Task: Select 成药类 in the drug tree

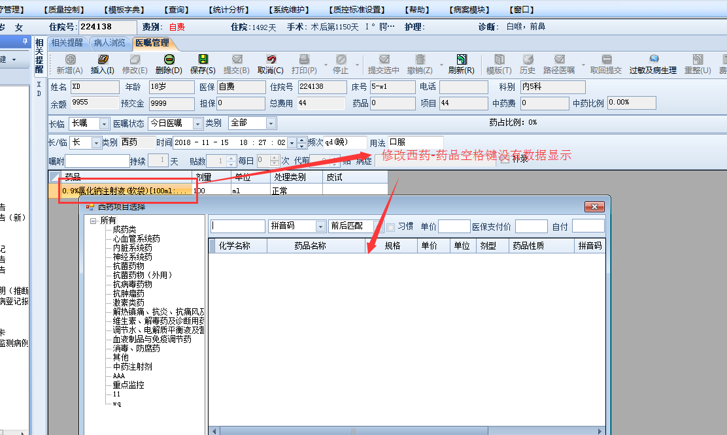Action: pos(125,229)
